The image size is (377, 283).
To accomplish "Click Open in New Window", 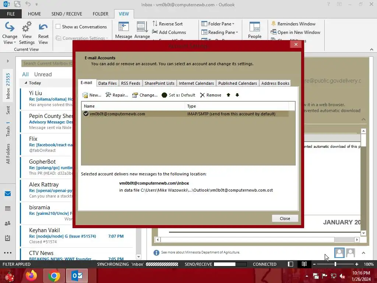I will click(296, 32).
